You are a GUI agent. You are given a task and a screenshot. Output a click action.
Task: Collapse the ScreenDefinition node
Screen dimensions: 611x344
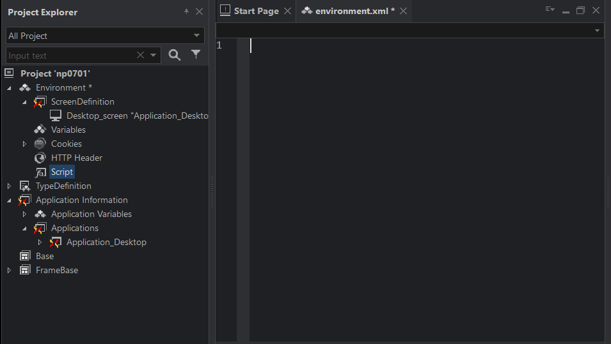(x=24, y=102)
